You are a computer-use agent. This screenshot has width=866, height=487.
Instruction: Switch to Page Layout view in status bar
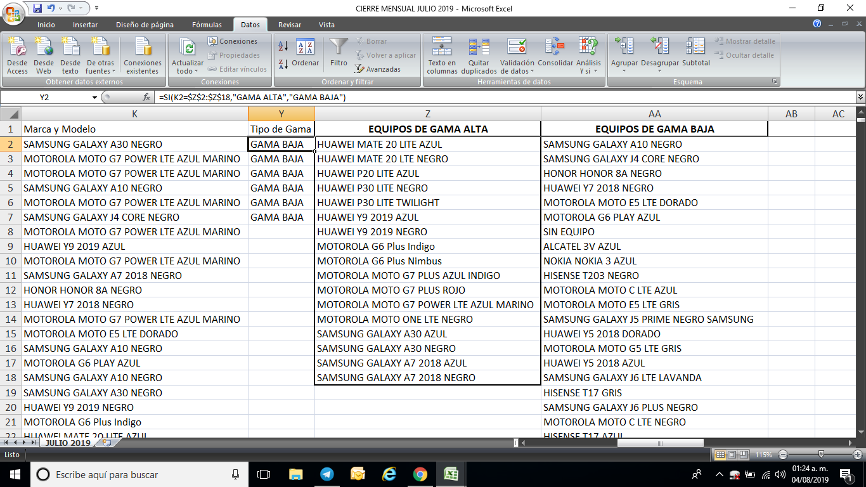click(x=732, y=455)
